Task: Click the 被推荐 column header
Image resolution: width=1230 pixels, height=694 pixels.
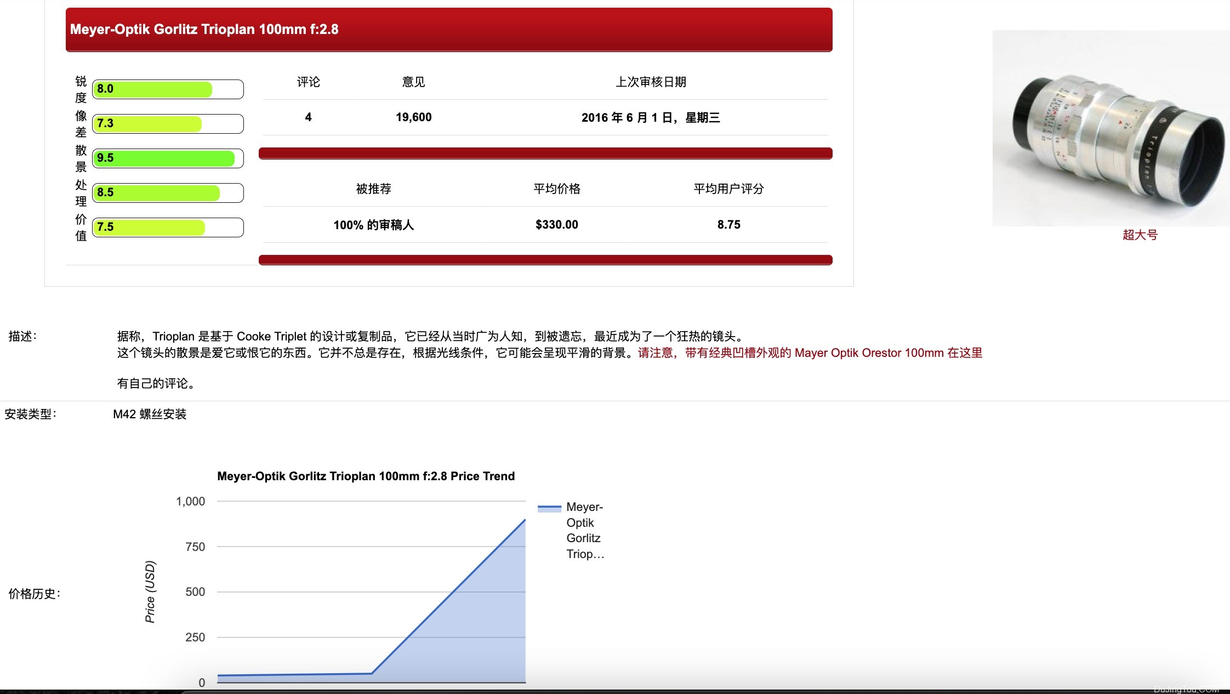Action: click(x=374, y=189)
